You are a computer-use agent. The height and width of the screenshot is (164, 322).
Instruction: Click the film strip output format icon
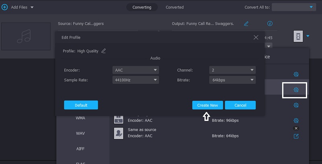[x=298, y=37]
